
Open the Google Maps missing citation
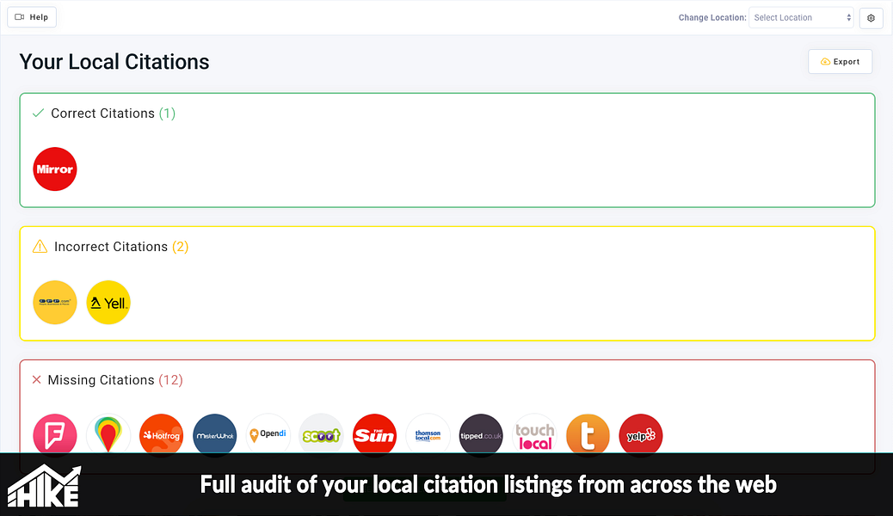tap(108, 435)
